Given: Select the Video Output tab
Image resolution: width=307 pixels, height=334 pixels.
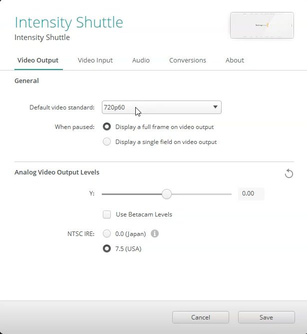Looking at the screenshot, I should point(38,60).
